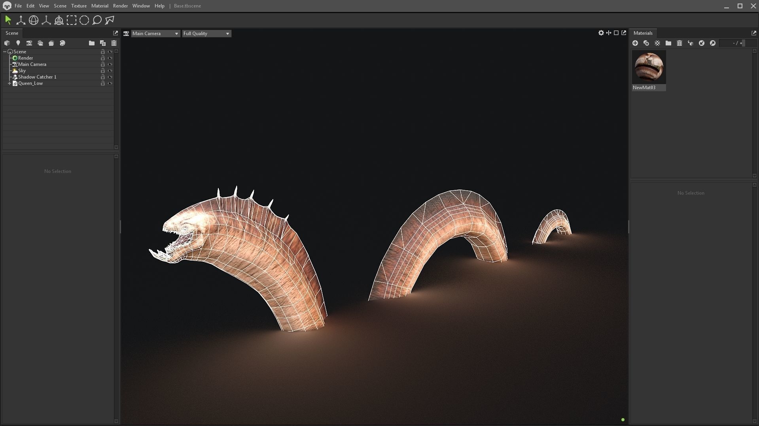Activate the translate axes gizmo tool
This screenshot has width=759, height=426.
21,20
